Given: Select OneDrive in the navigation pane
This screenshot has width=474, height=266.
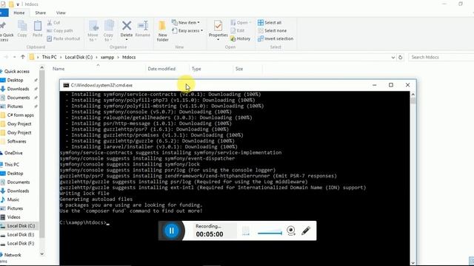Looking at the screenshot, I should (13, 153).
